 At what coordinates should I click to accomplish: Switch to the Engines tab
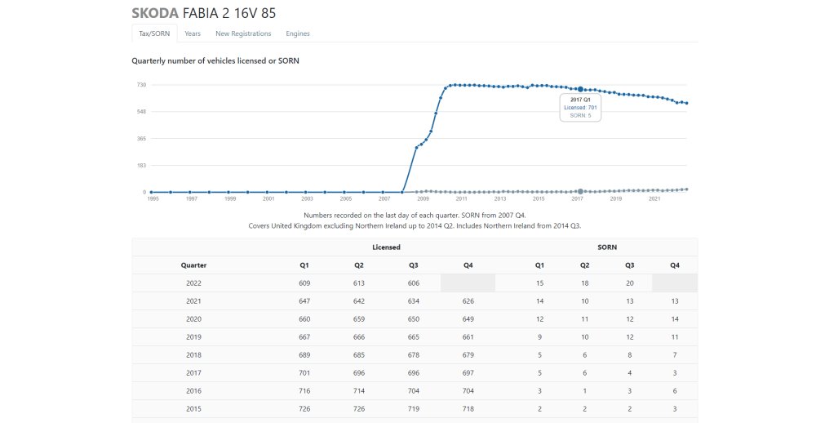click(x=298, y=33)
